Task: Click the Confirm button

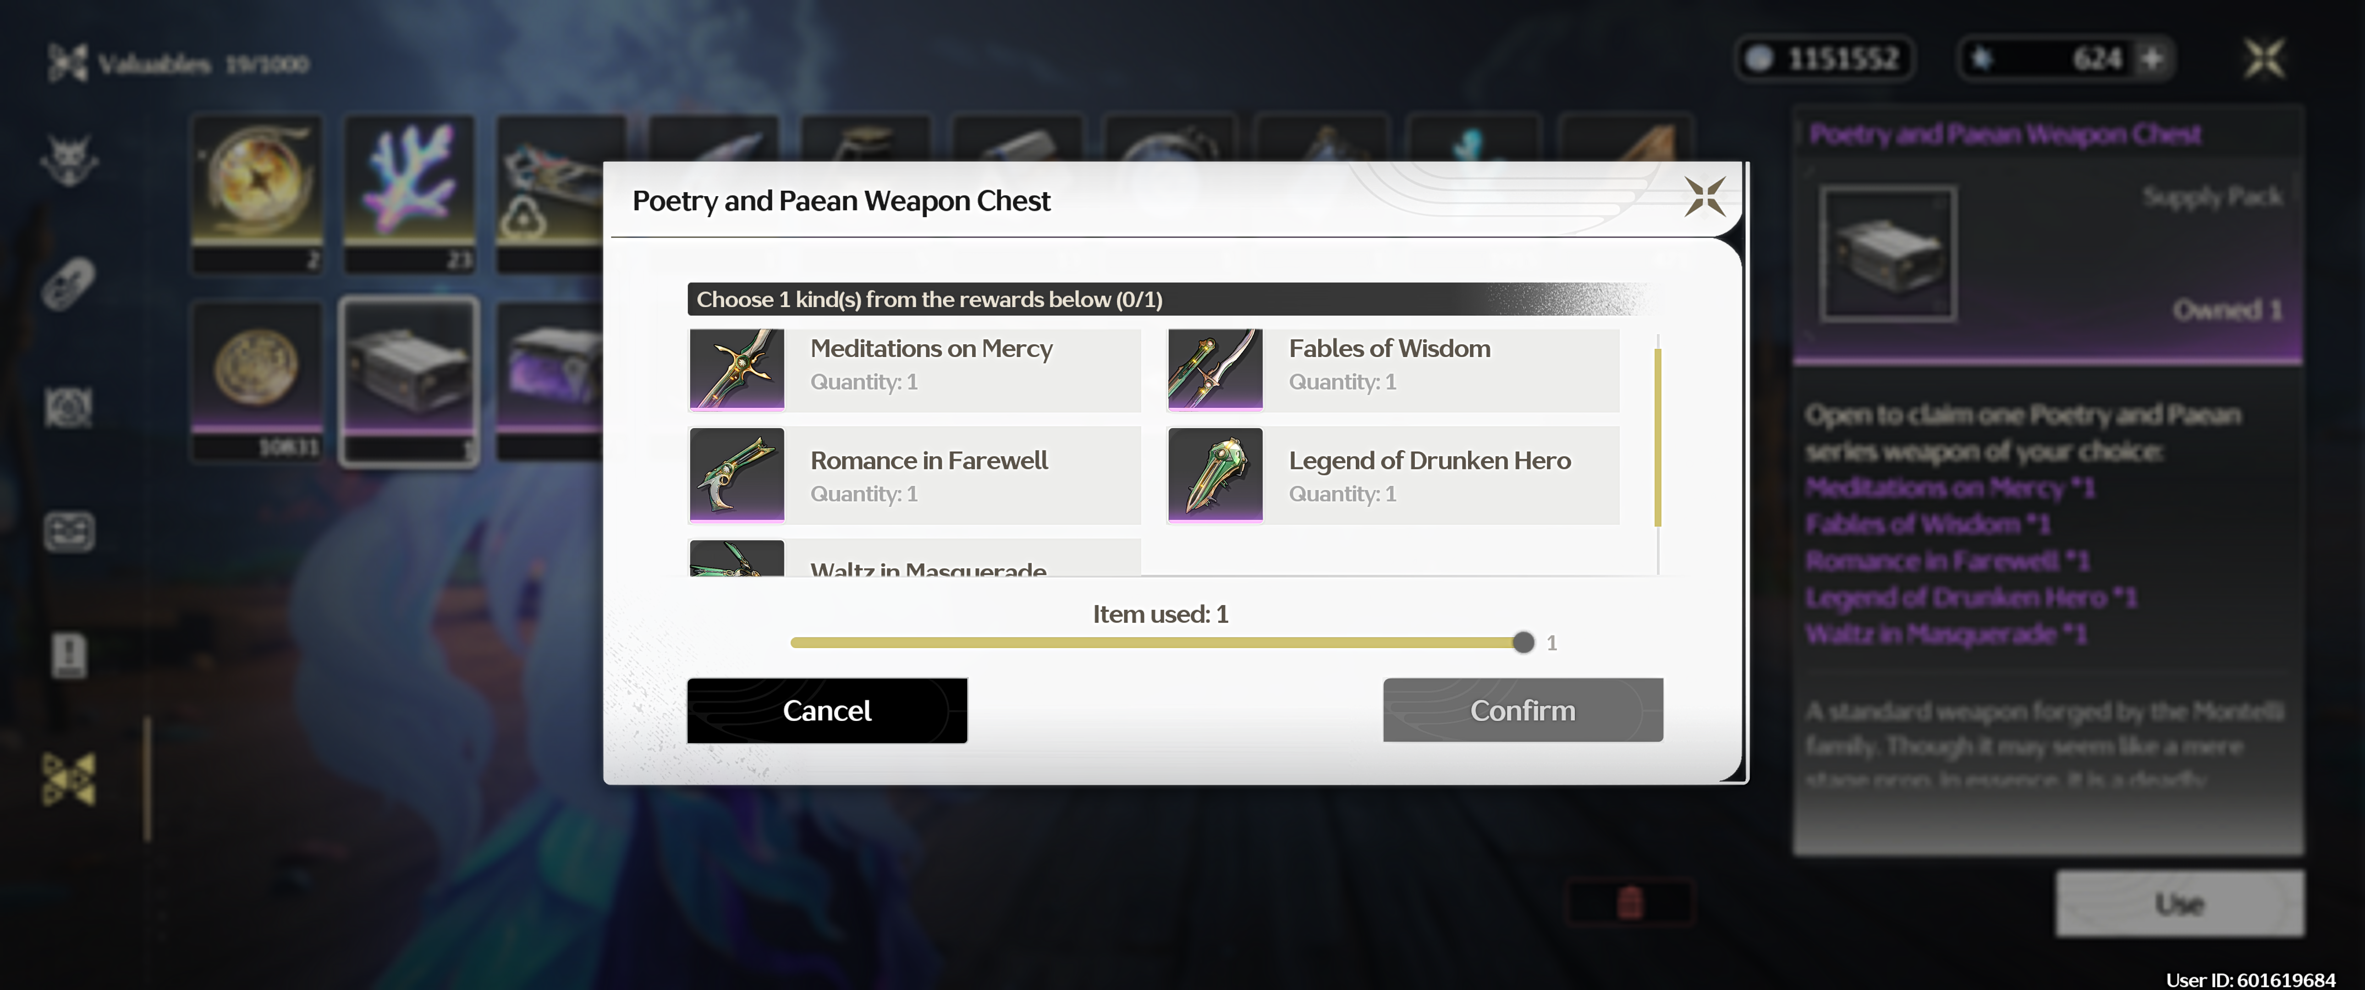Action: (x=1522, y=710)
